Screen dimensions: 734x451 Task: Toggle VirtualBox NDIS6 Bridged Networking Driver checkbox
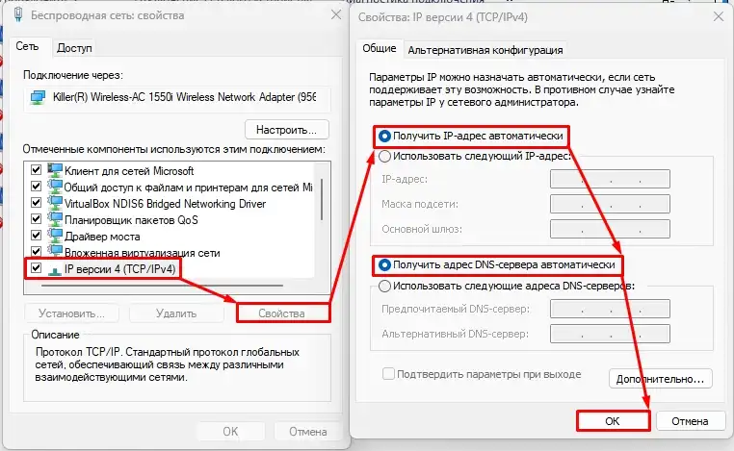[x=36, y=202]
